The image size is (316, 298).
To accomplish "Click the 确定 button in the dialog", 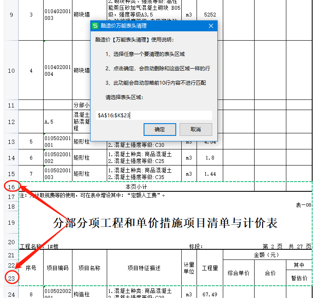I will (x=160, y=129).
